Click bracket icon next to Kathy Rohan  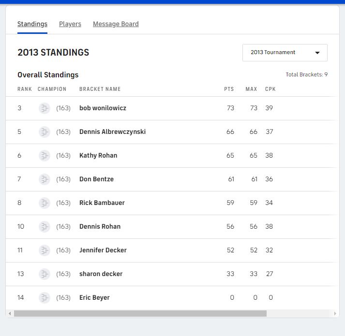click(x=45, y=156)
